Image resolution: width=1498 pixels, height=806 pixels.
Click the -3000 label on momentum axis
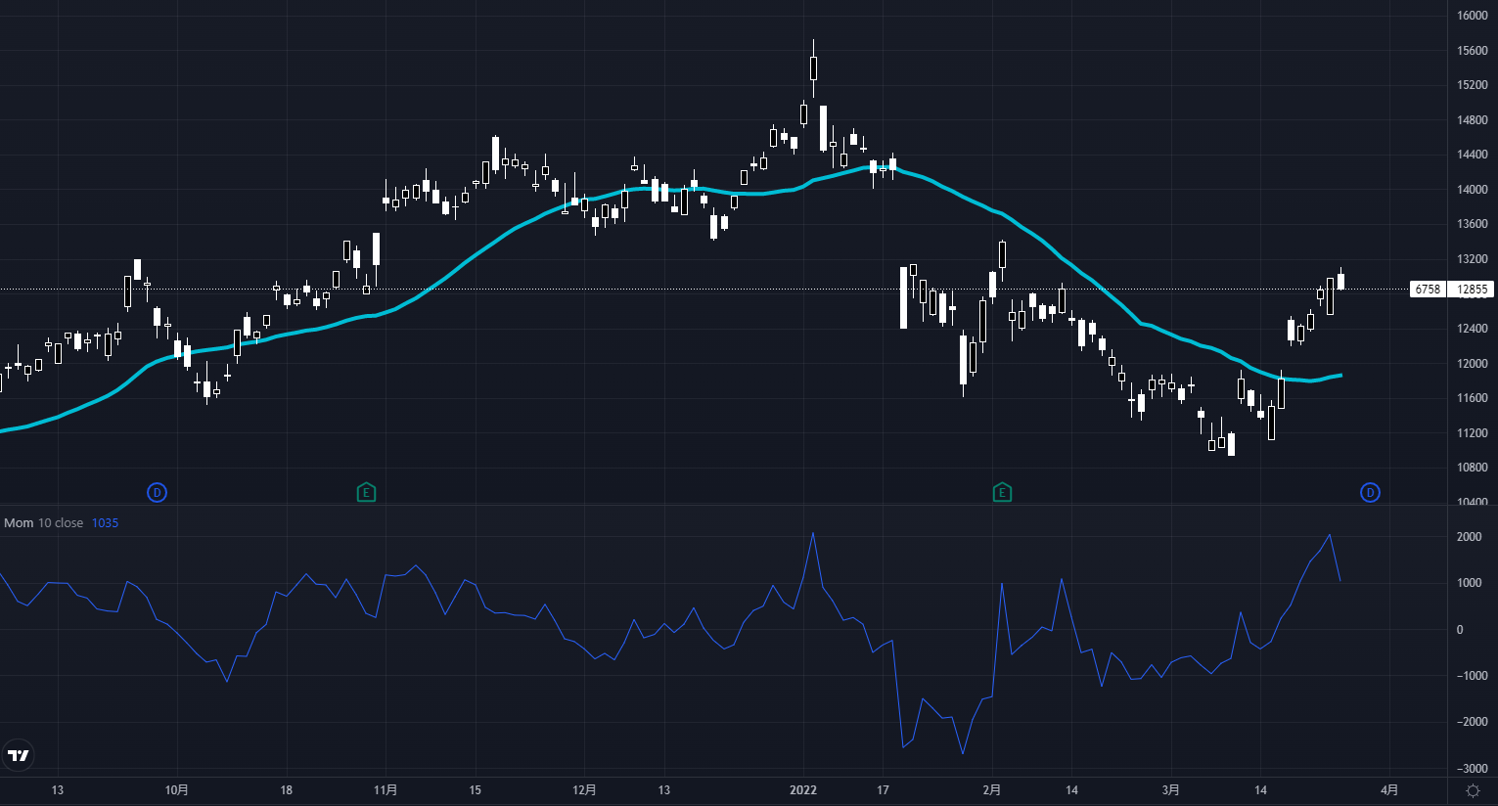click(x=1469, y=769)
